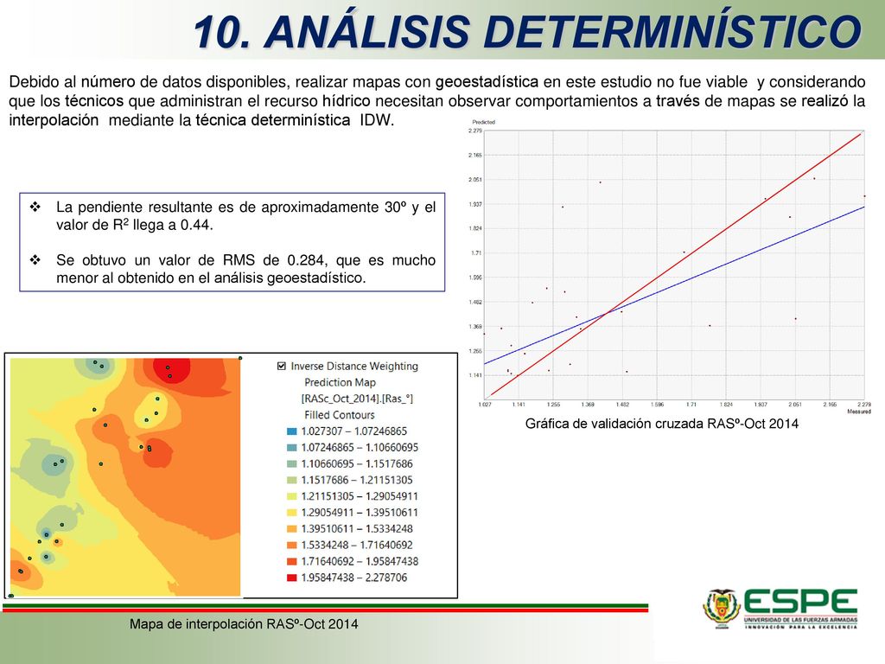Click the bullet icon beside 'Se obtuvo un valor'
The width and height of the screenshot is (885, 664).
[x=35, y=259]
